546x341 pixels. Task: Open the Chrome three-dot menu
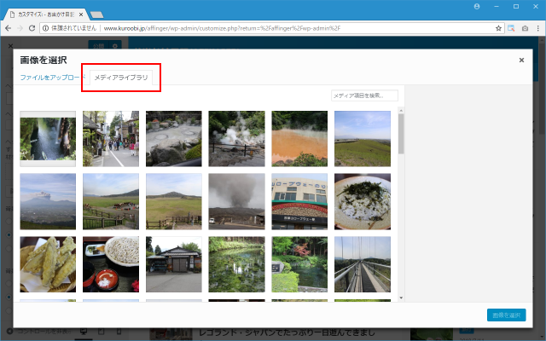tap(537, 28)
